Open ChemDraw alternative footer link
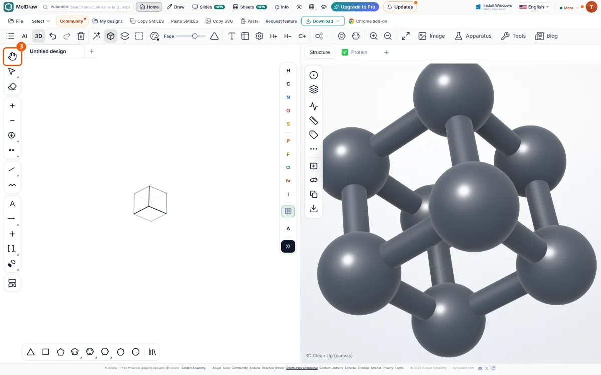Screen dimensions: 601x375 [x=302, y=368]
